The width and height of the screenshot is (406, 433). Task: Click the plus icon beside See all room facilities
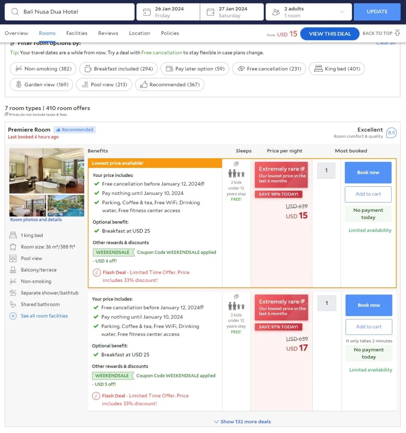[13, 316]
